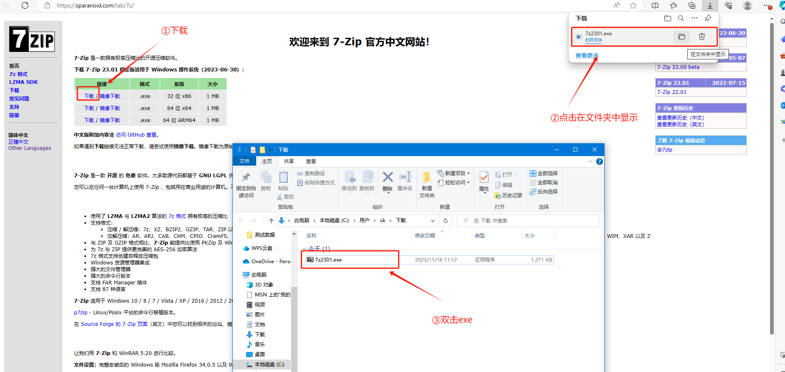Delete 7z2301.exe download trash icon
This screenshot has height=372, width=785.
(x=702, y=37)
